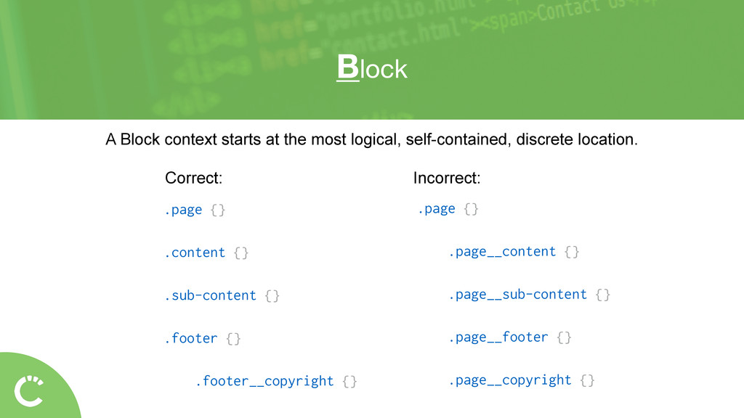Select the "Correct:" column heading

point(193,178)
